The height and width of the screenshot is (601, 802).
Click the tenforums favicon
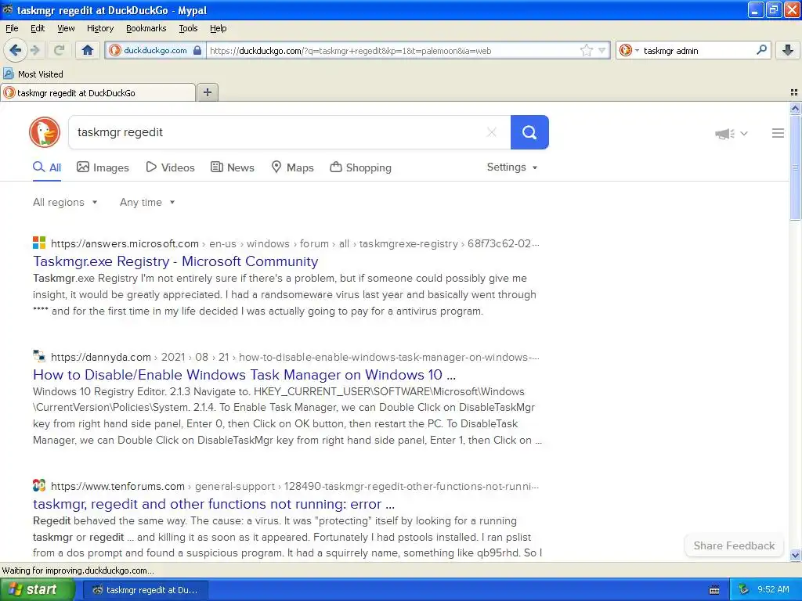pyautogui.click(x=39, y=485)
